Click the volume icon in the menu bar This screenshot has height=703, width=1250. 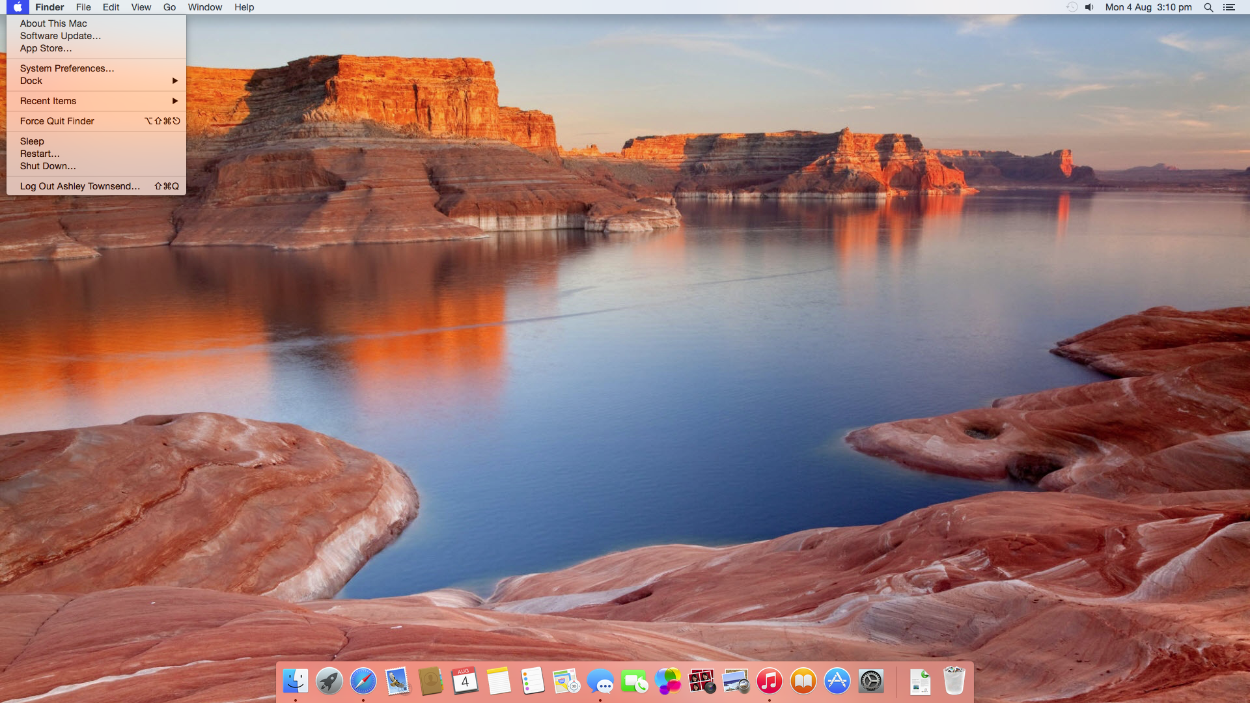(1089, 7)
